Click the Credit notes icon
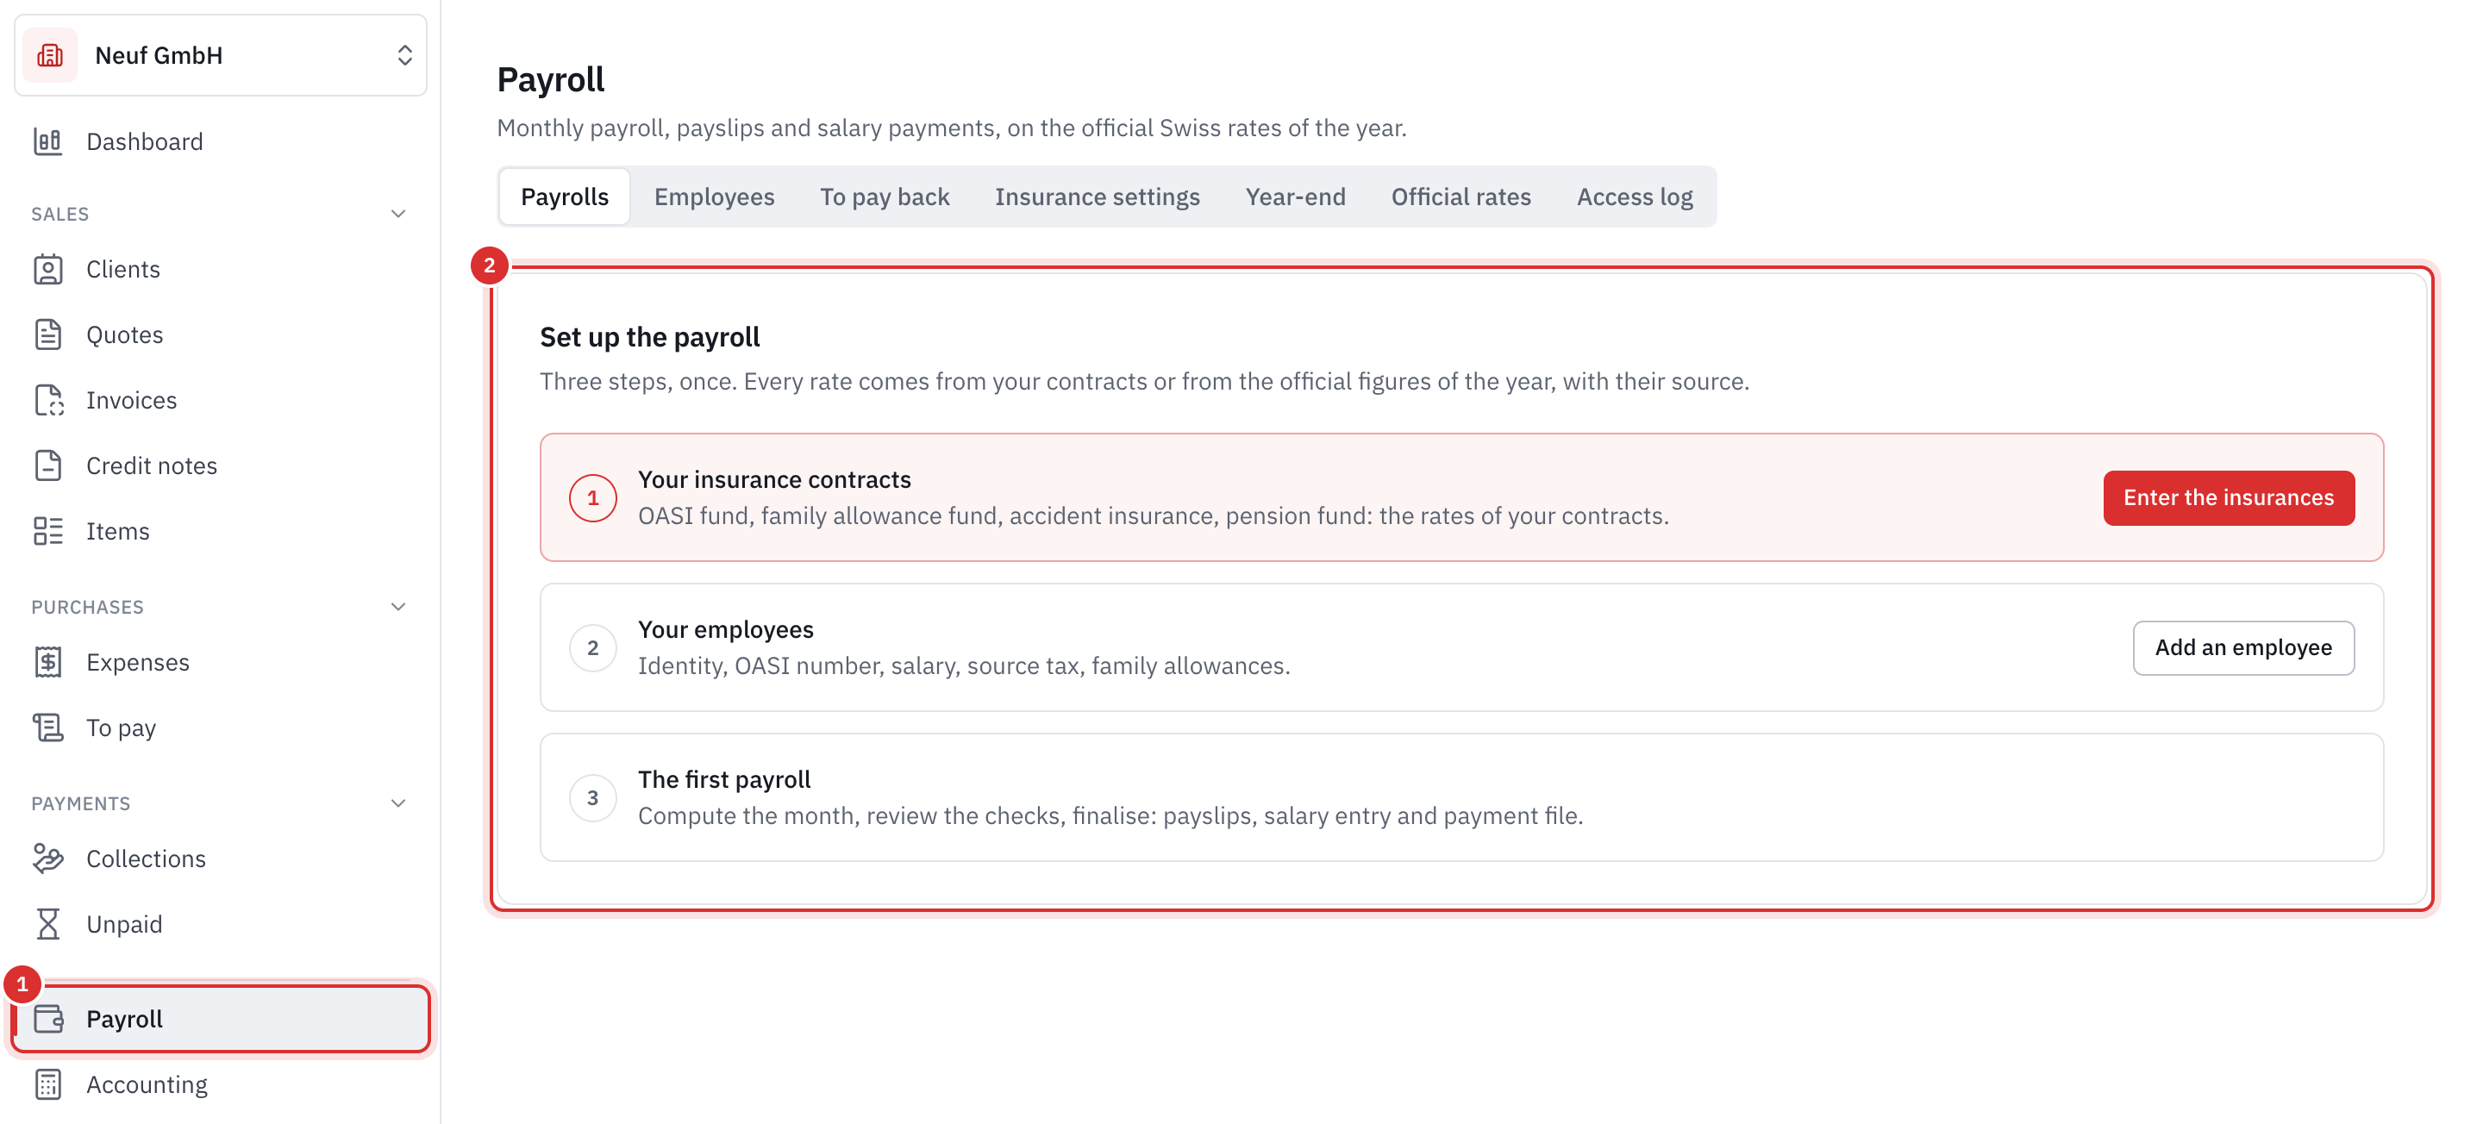 coord(48,465)
